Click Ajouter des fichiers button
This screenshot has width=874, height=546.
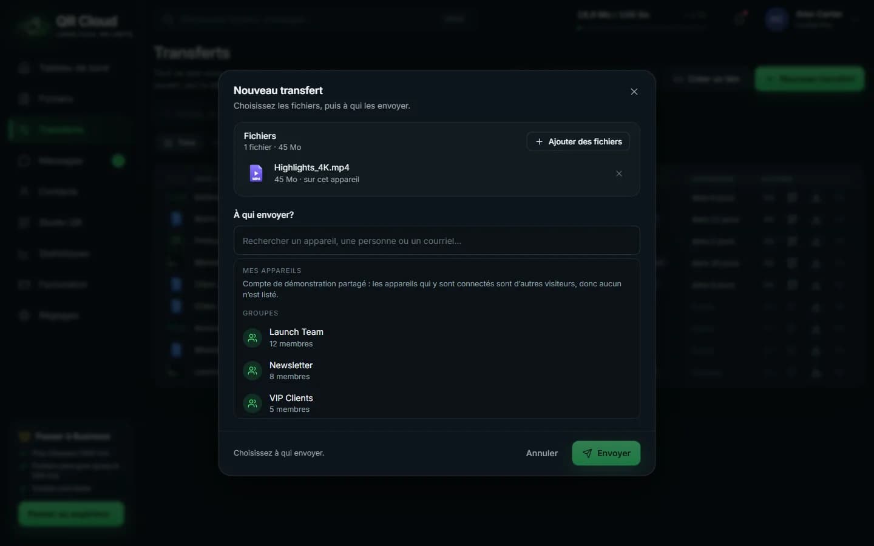coord(578,141)
